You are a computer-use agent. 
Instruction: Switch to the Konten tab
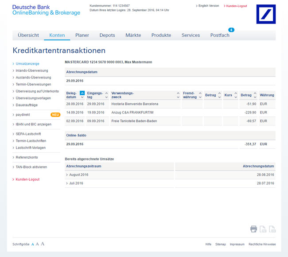point(57,35)
